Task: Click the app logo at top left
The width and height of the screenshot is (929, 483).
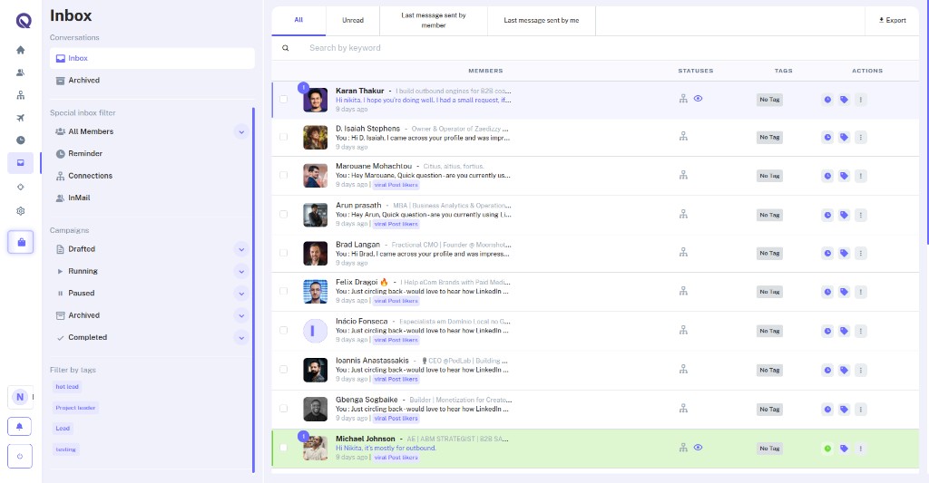Action: [x=23, y=21]
